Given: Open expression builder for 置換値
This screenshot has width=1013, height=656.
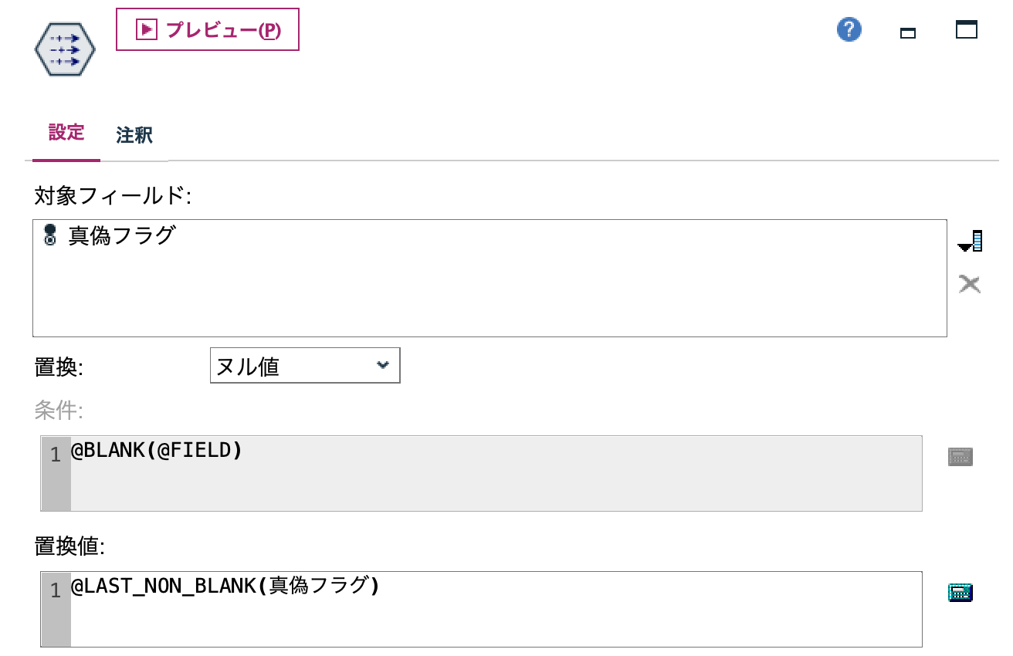Looking at the screenshot, I should point(960,591).
